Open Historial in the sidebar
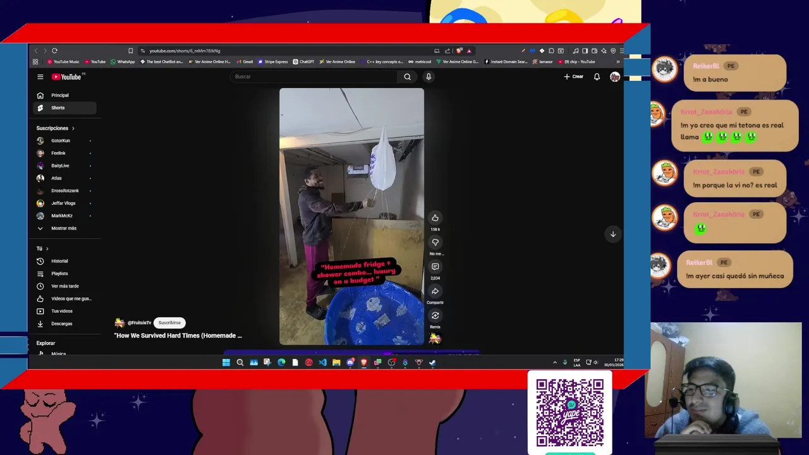Viewport: 809px width, 455px height. [64, 261]
